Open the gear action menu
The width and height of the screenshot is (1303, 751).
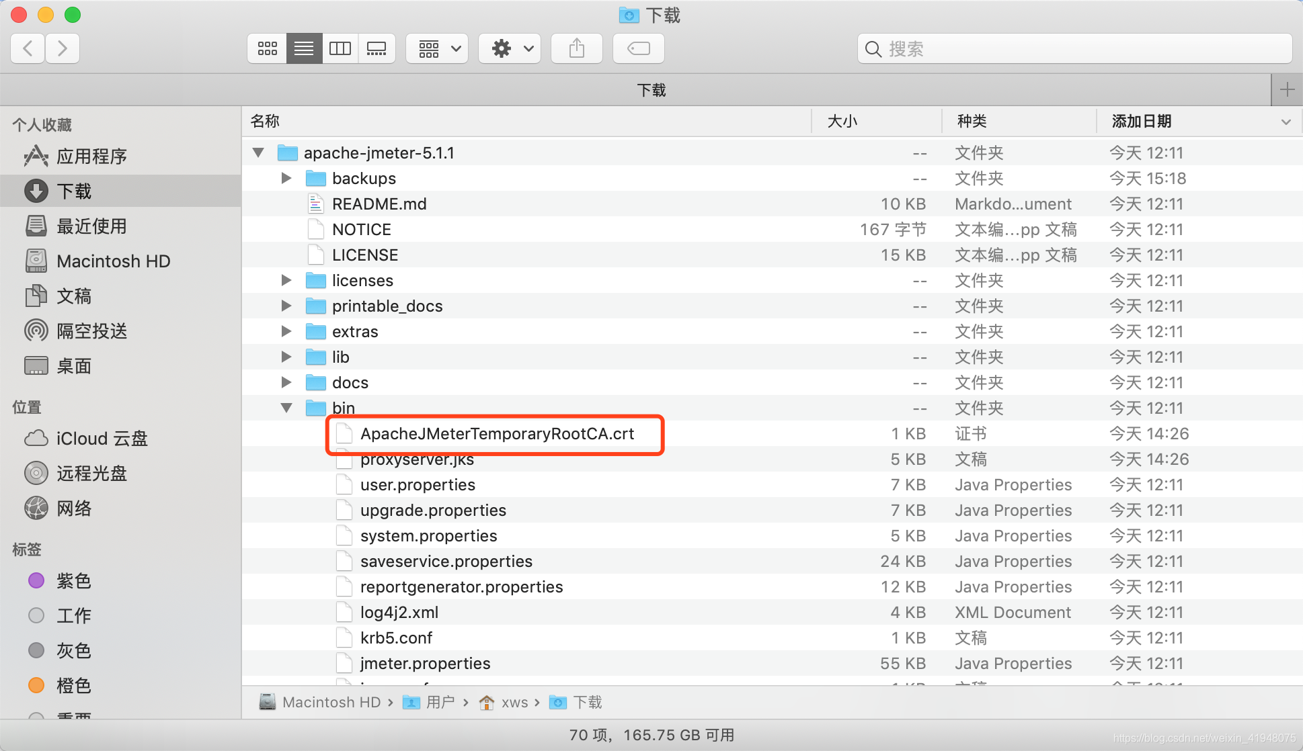click(510, 48)
